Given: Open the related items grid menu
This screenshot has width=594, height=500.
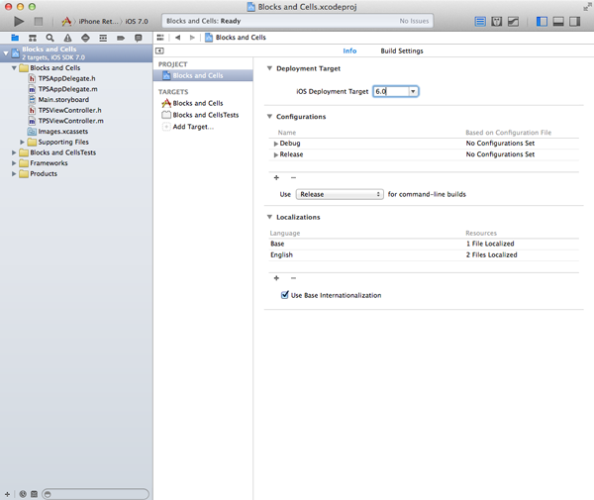Looking at the screenshot, I should pyautogui.click(x=160, y=38).
